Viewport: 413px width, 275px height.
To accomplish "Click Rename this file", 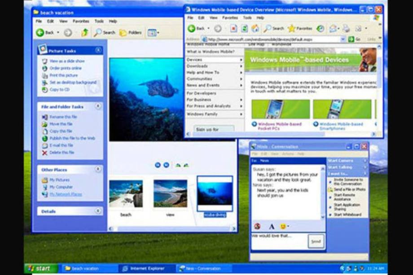I will pyautogui.click(x=60, y=117).
